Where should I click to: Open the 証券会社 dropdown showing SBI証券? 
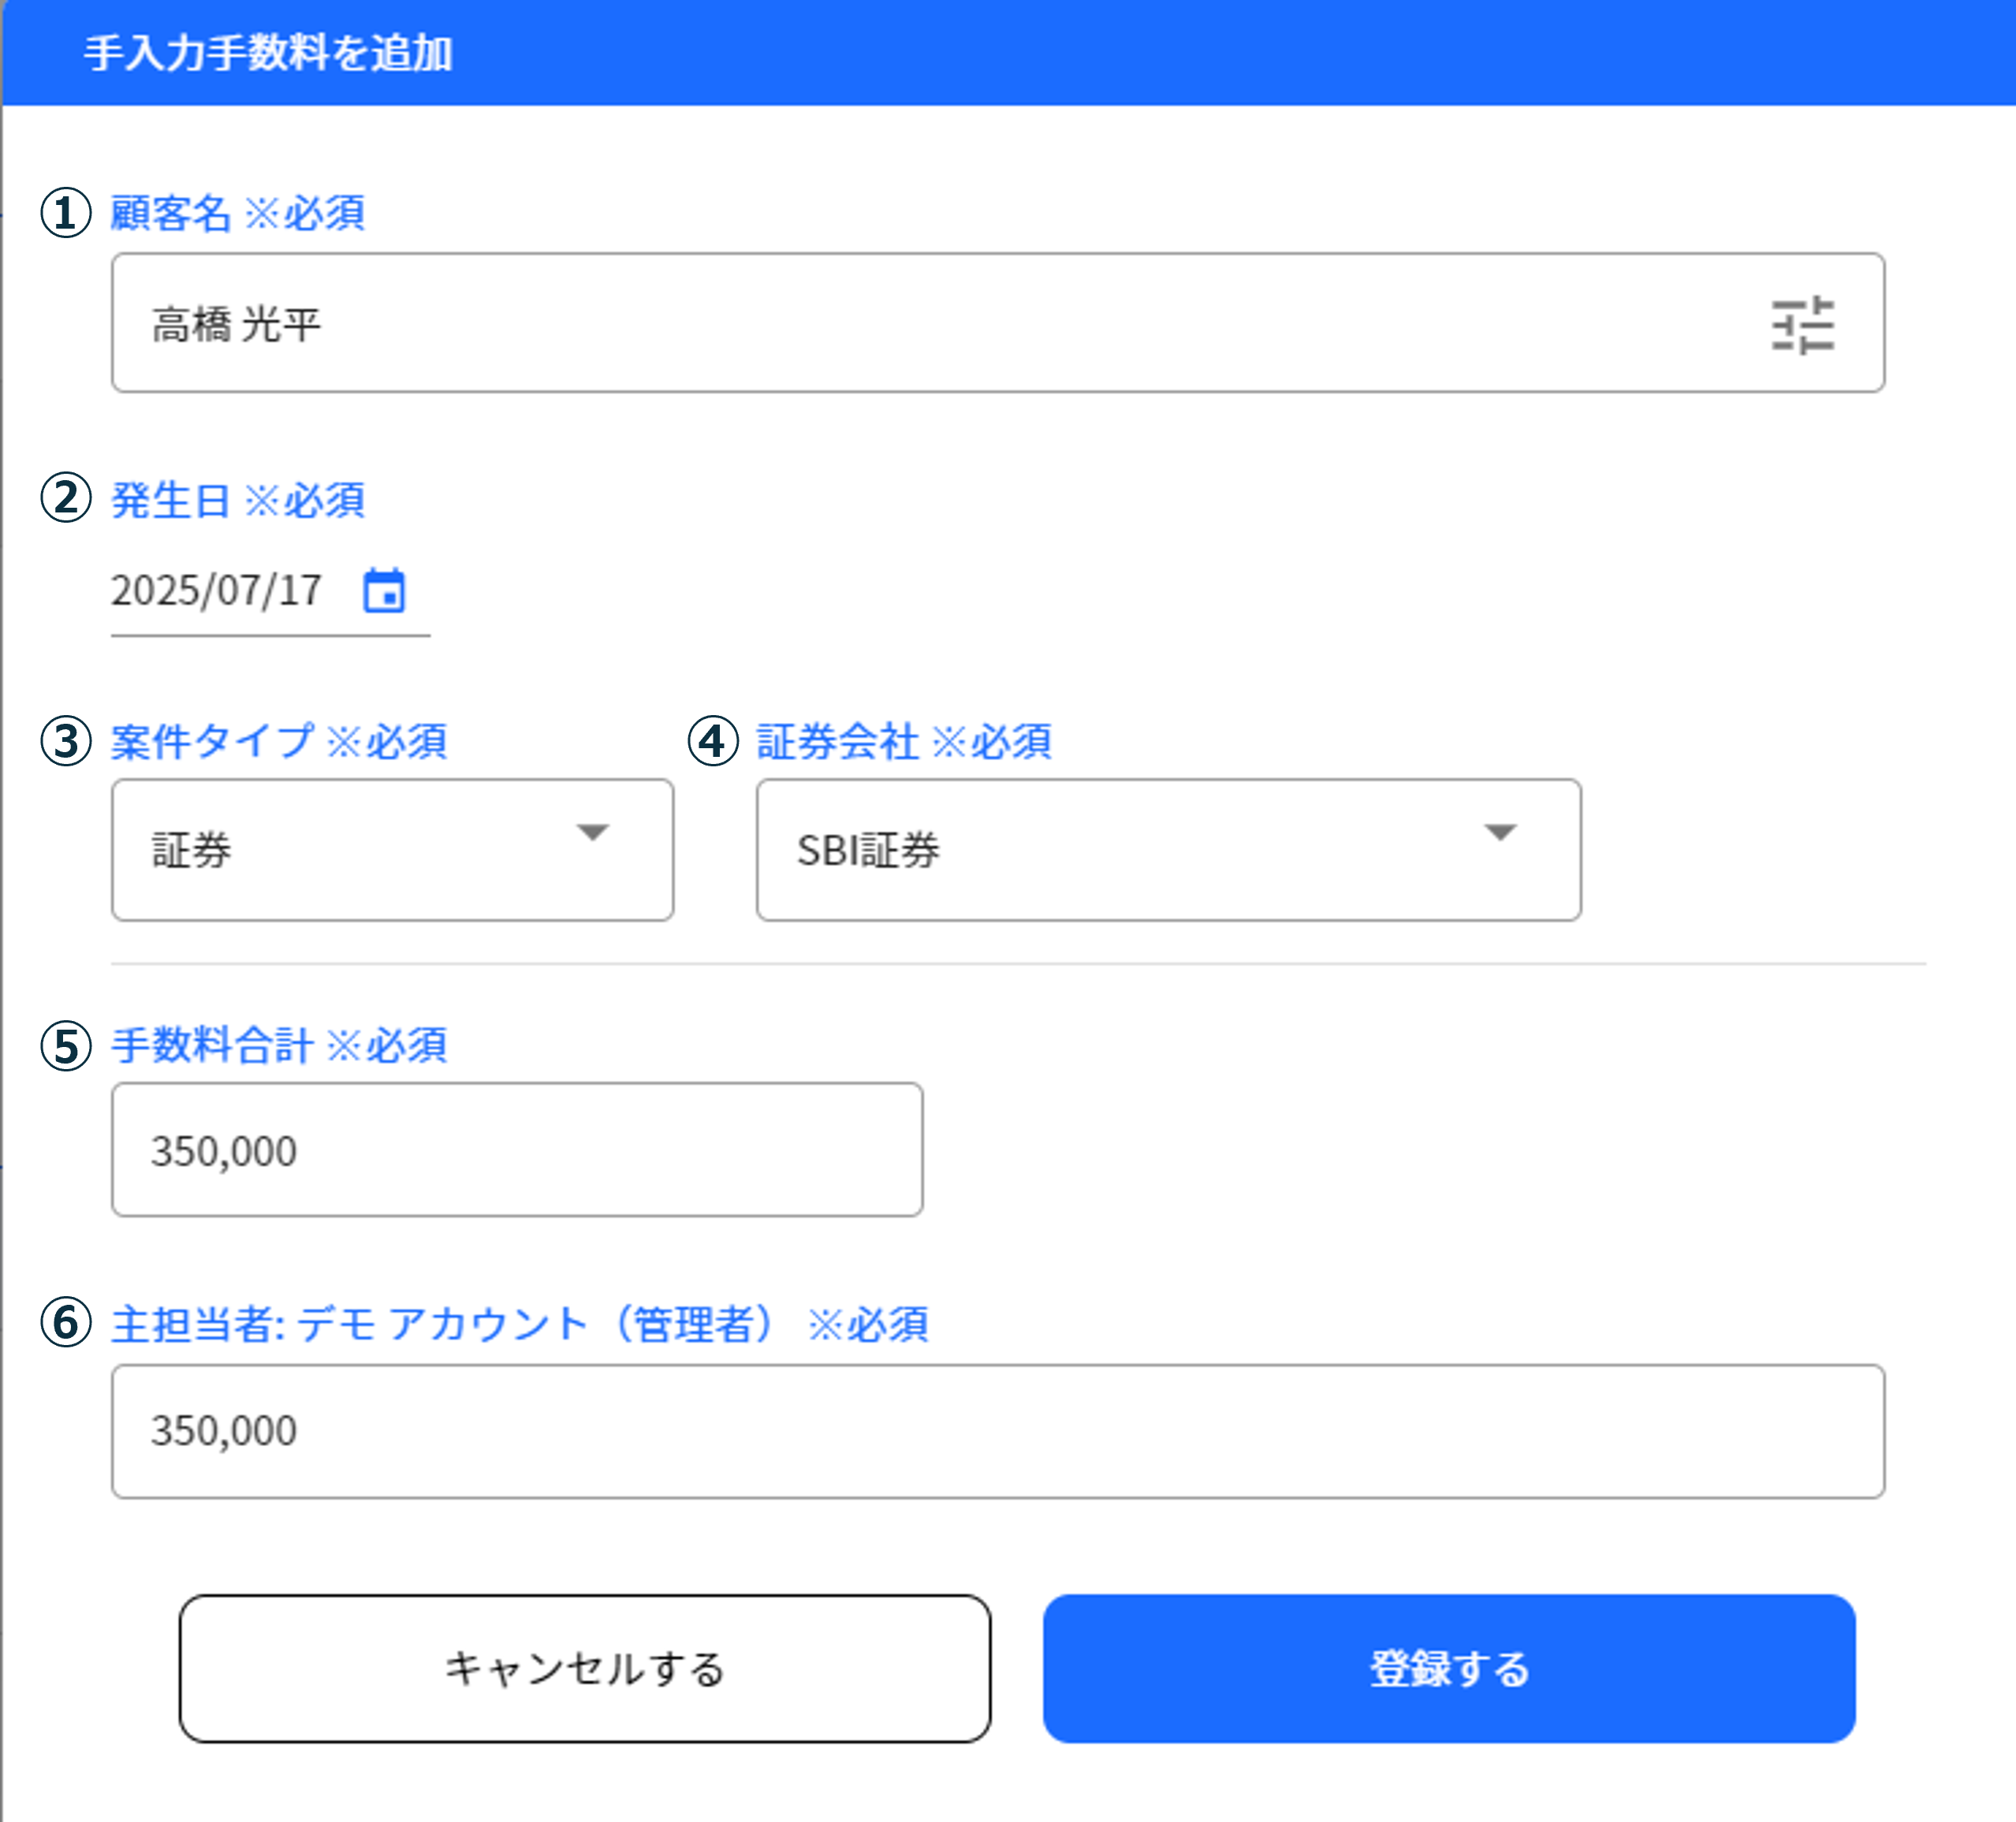pos(1169,850)
